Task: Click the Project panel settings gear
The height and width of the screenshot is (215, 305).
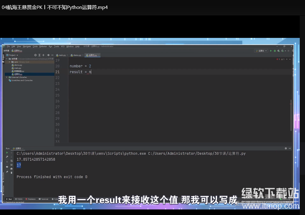Action: coord(48,55)
